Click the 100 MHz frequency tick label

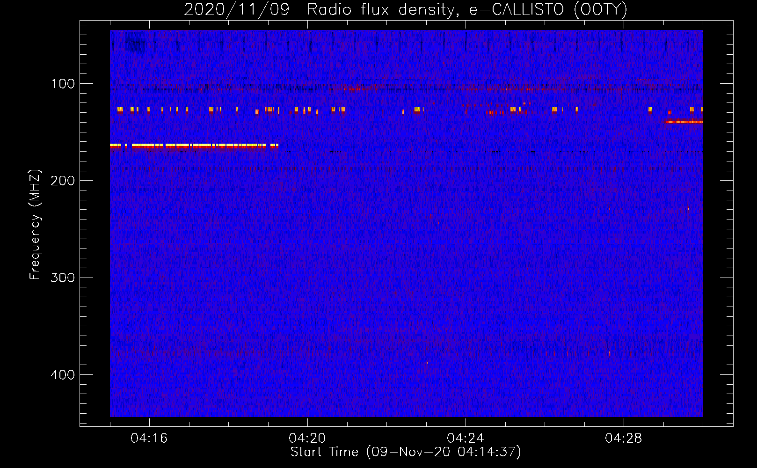[x=63, y=84]
